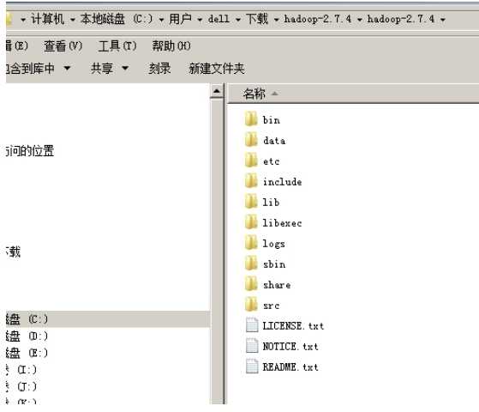Open the 包含到库中 dropdown
479x412 pixels.
39,69
